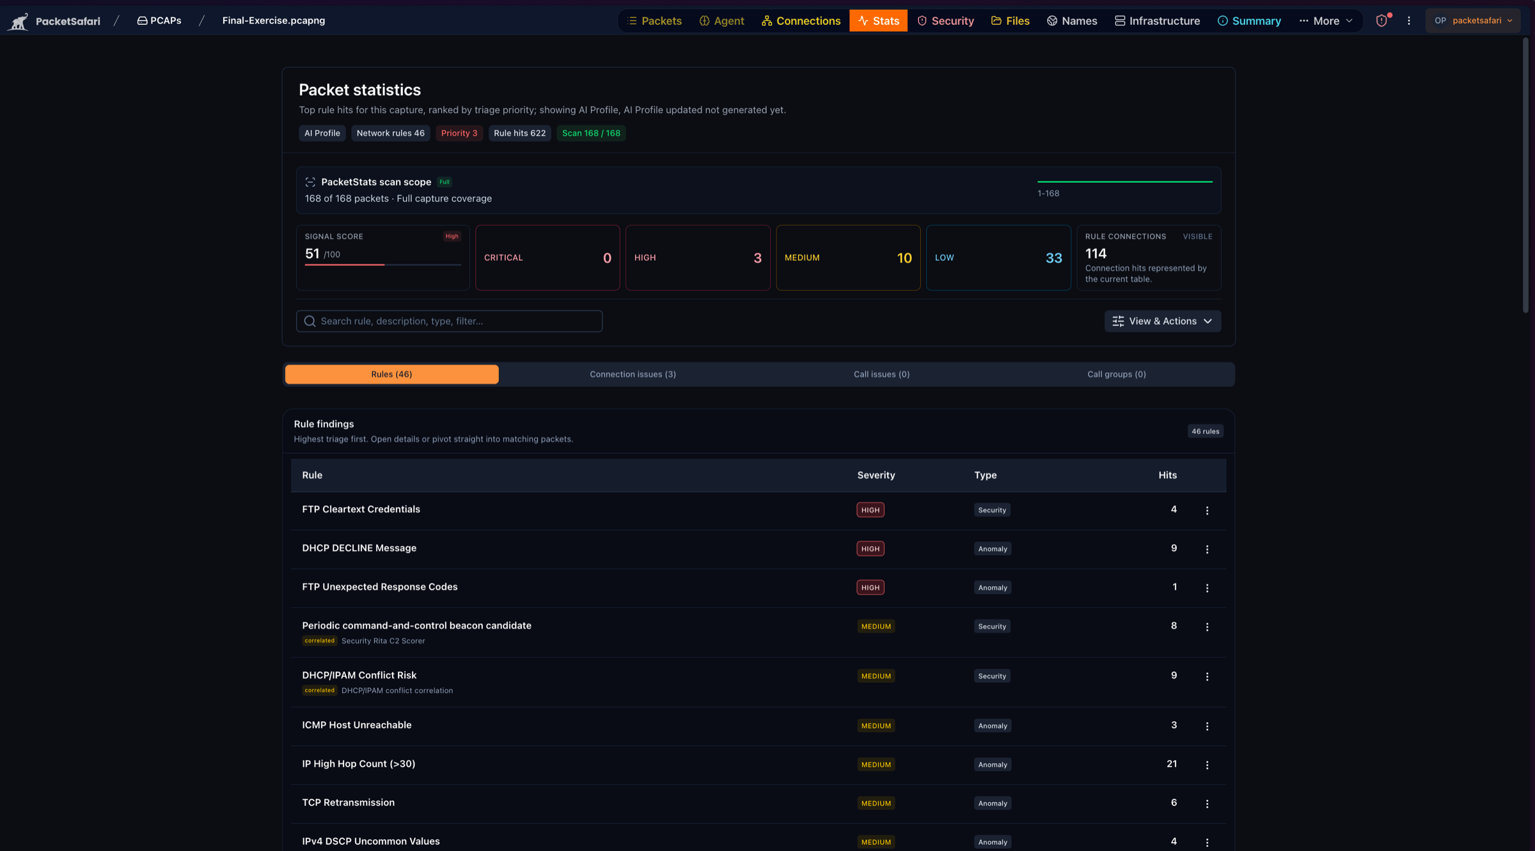Filter by the MEDIUM severity card
Screen dimensions: 1535x851
click(848, 258)
